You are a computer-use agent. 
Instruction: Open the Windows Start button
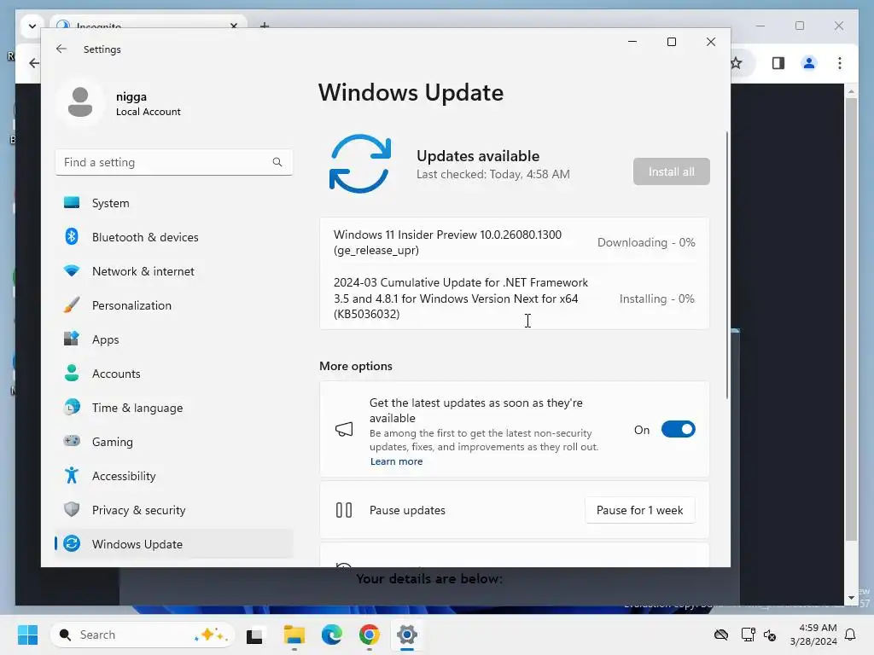tap(27, 635)
